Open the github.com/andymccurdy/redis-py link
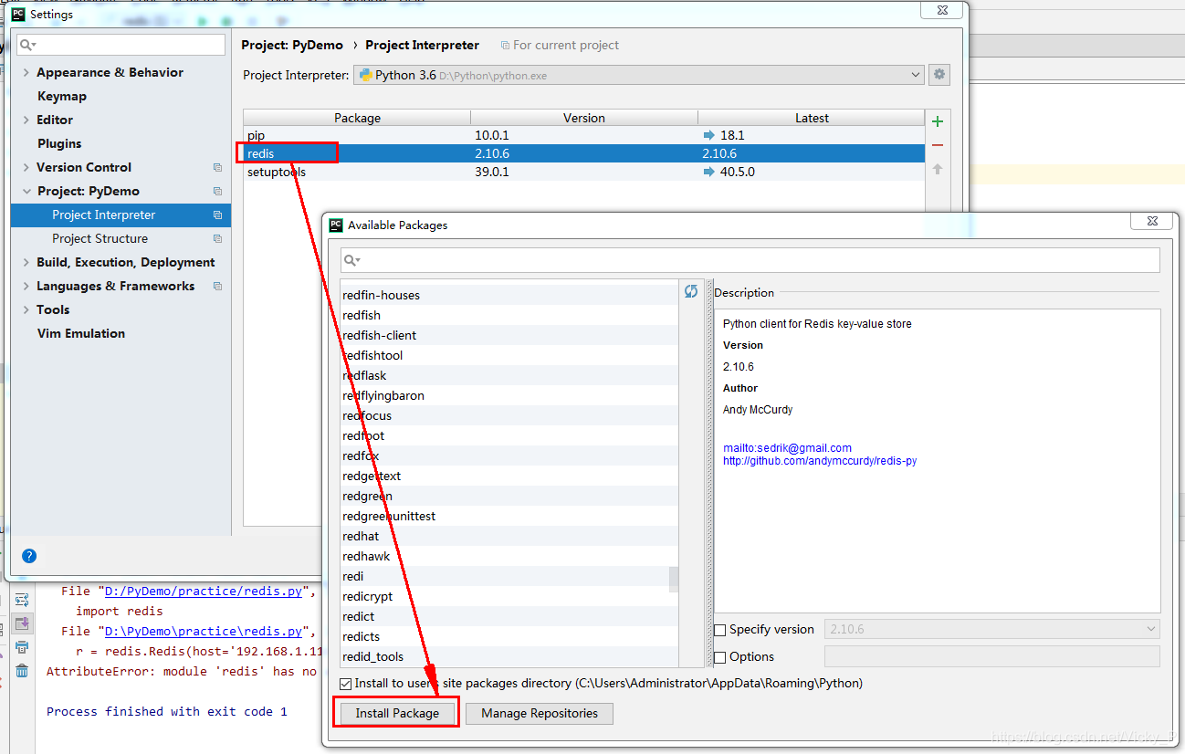This screenshot has width=1185, height=754. tap(820, 461)
